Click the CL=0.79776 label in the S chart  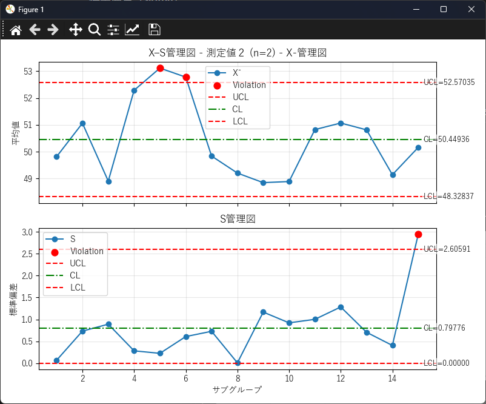447,328
